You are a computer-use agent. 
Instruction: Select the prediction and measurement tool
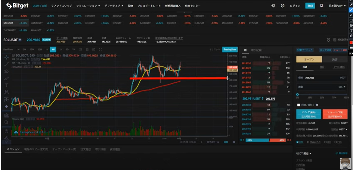point(7,99)
